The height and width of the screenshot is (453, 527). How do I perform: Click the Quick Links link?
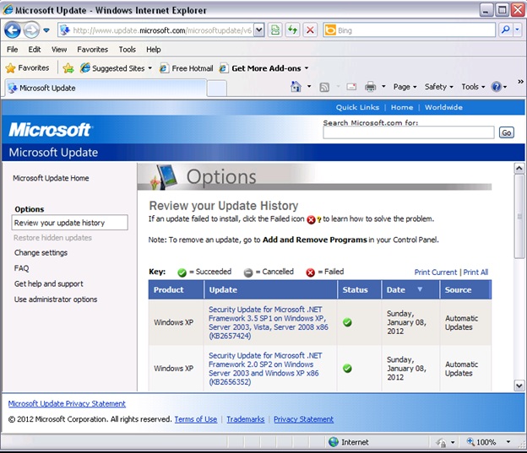[357, 107]
